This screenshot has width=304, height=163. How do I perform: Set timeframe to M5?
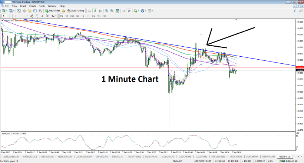point(67,16)
